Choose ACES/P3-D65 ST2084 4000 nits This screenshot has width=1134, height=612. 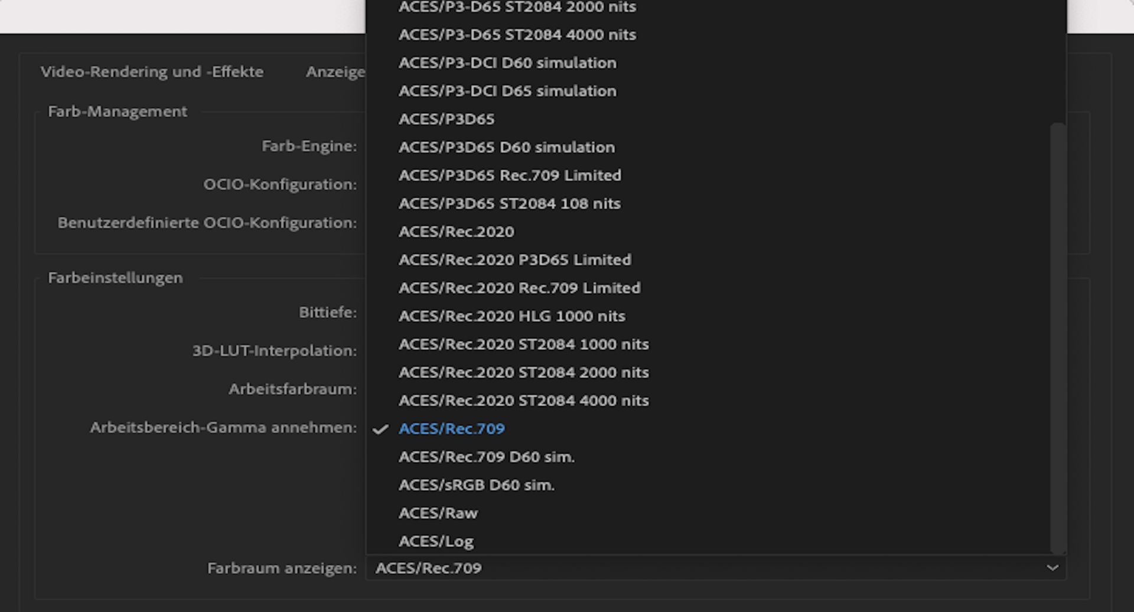[x=518, y=34]
